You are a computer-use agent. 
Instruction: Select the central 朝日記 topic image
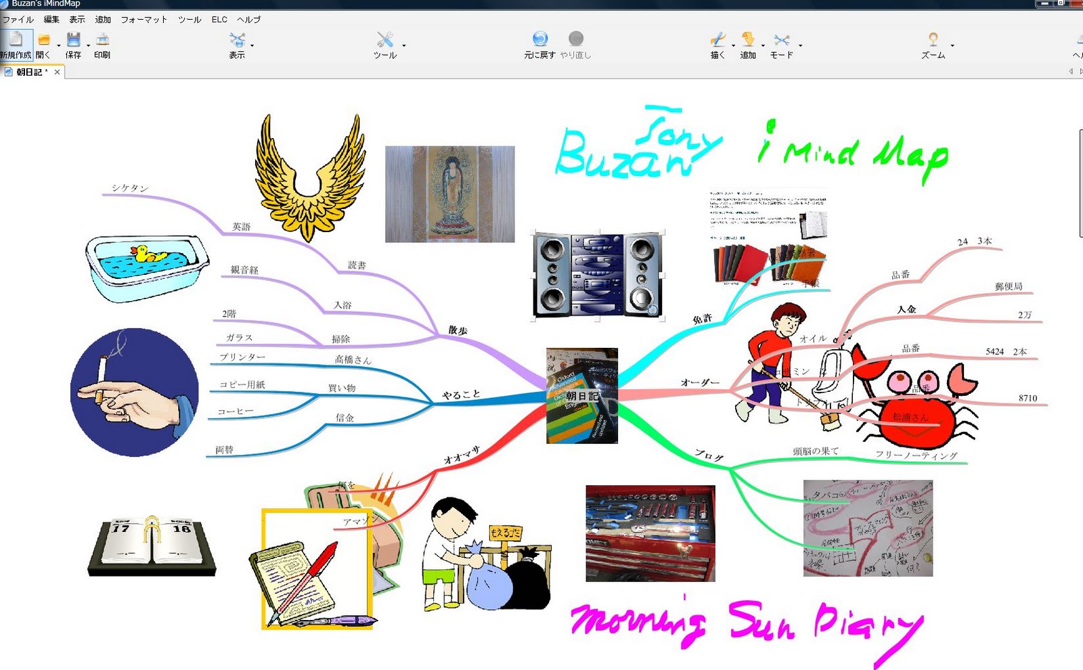(x=582, y=396)
